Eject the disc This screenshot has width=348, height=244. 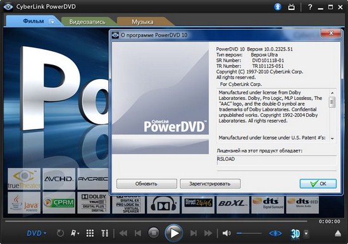point(338,233)
